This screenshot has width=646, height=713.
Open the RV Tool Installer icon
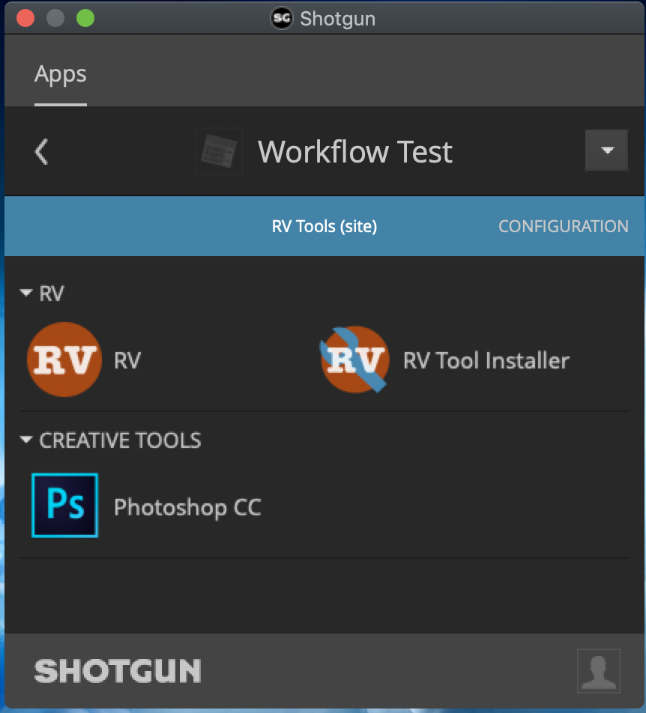tap(354, 359)
